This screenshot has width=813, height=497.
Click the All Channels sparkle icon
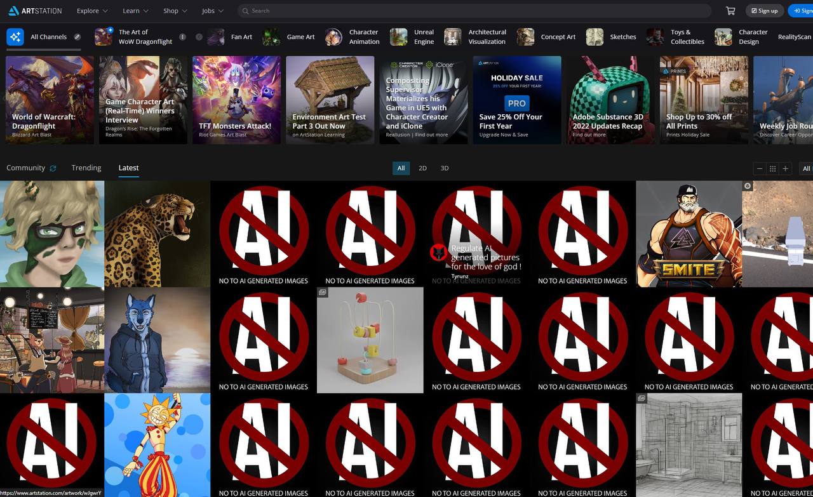pos(15,37)
